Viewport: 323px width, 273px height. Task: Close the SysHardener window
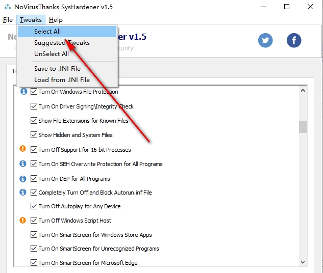point(310,7)
